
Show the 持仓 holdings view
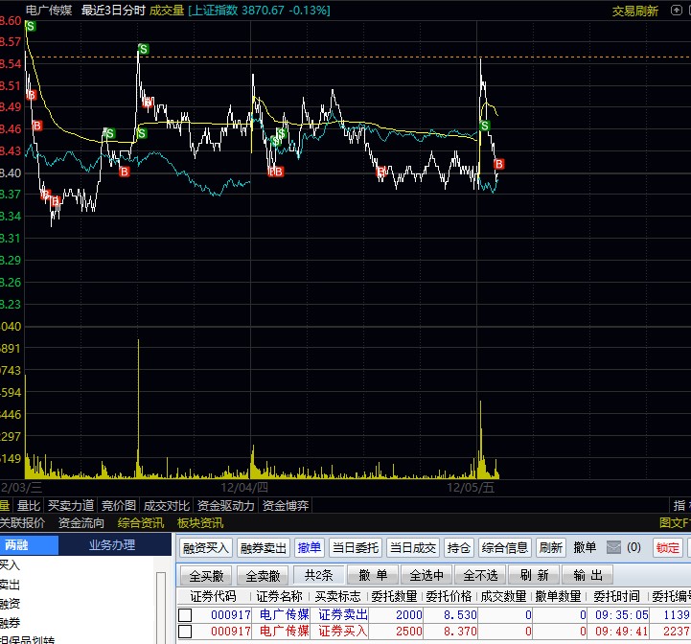[459, 548]
